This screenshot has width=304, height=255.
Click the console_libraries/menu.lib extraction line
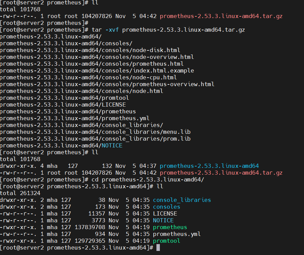click(x=95, y=132)
